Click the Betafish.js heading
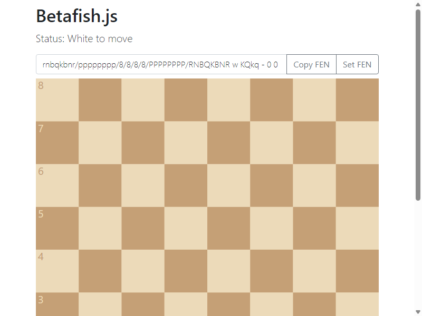 pos(76,16)
